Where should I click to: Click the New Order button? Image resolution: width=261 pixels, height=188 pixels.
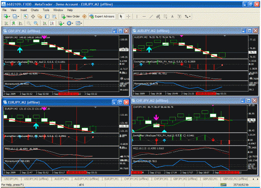pyautogui.click(x=71, y=16)
